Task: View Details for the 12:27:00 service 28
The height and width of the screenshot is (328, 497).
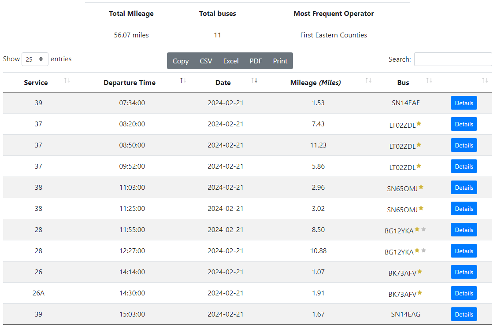Action: tap(464, 251)
